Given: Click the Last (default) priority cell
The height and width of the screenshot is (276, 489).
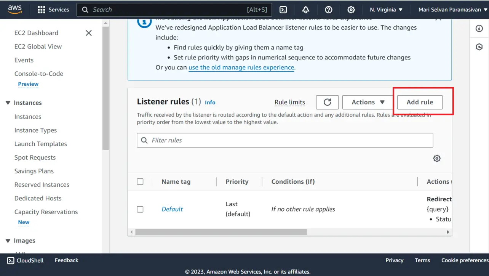Looking at the screenshot, I should (x=238, y=209).
